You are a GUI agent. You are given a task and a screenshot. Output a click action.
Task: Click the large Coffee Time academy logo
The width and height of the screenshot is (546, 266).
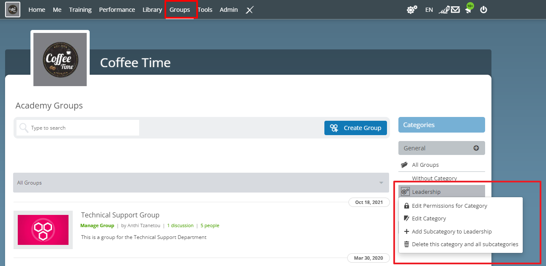pos(60,60)
